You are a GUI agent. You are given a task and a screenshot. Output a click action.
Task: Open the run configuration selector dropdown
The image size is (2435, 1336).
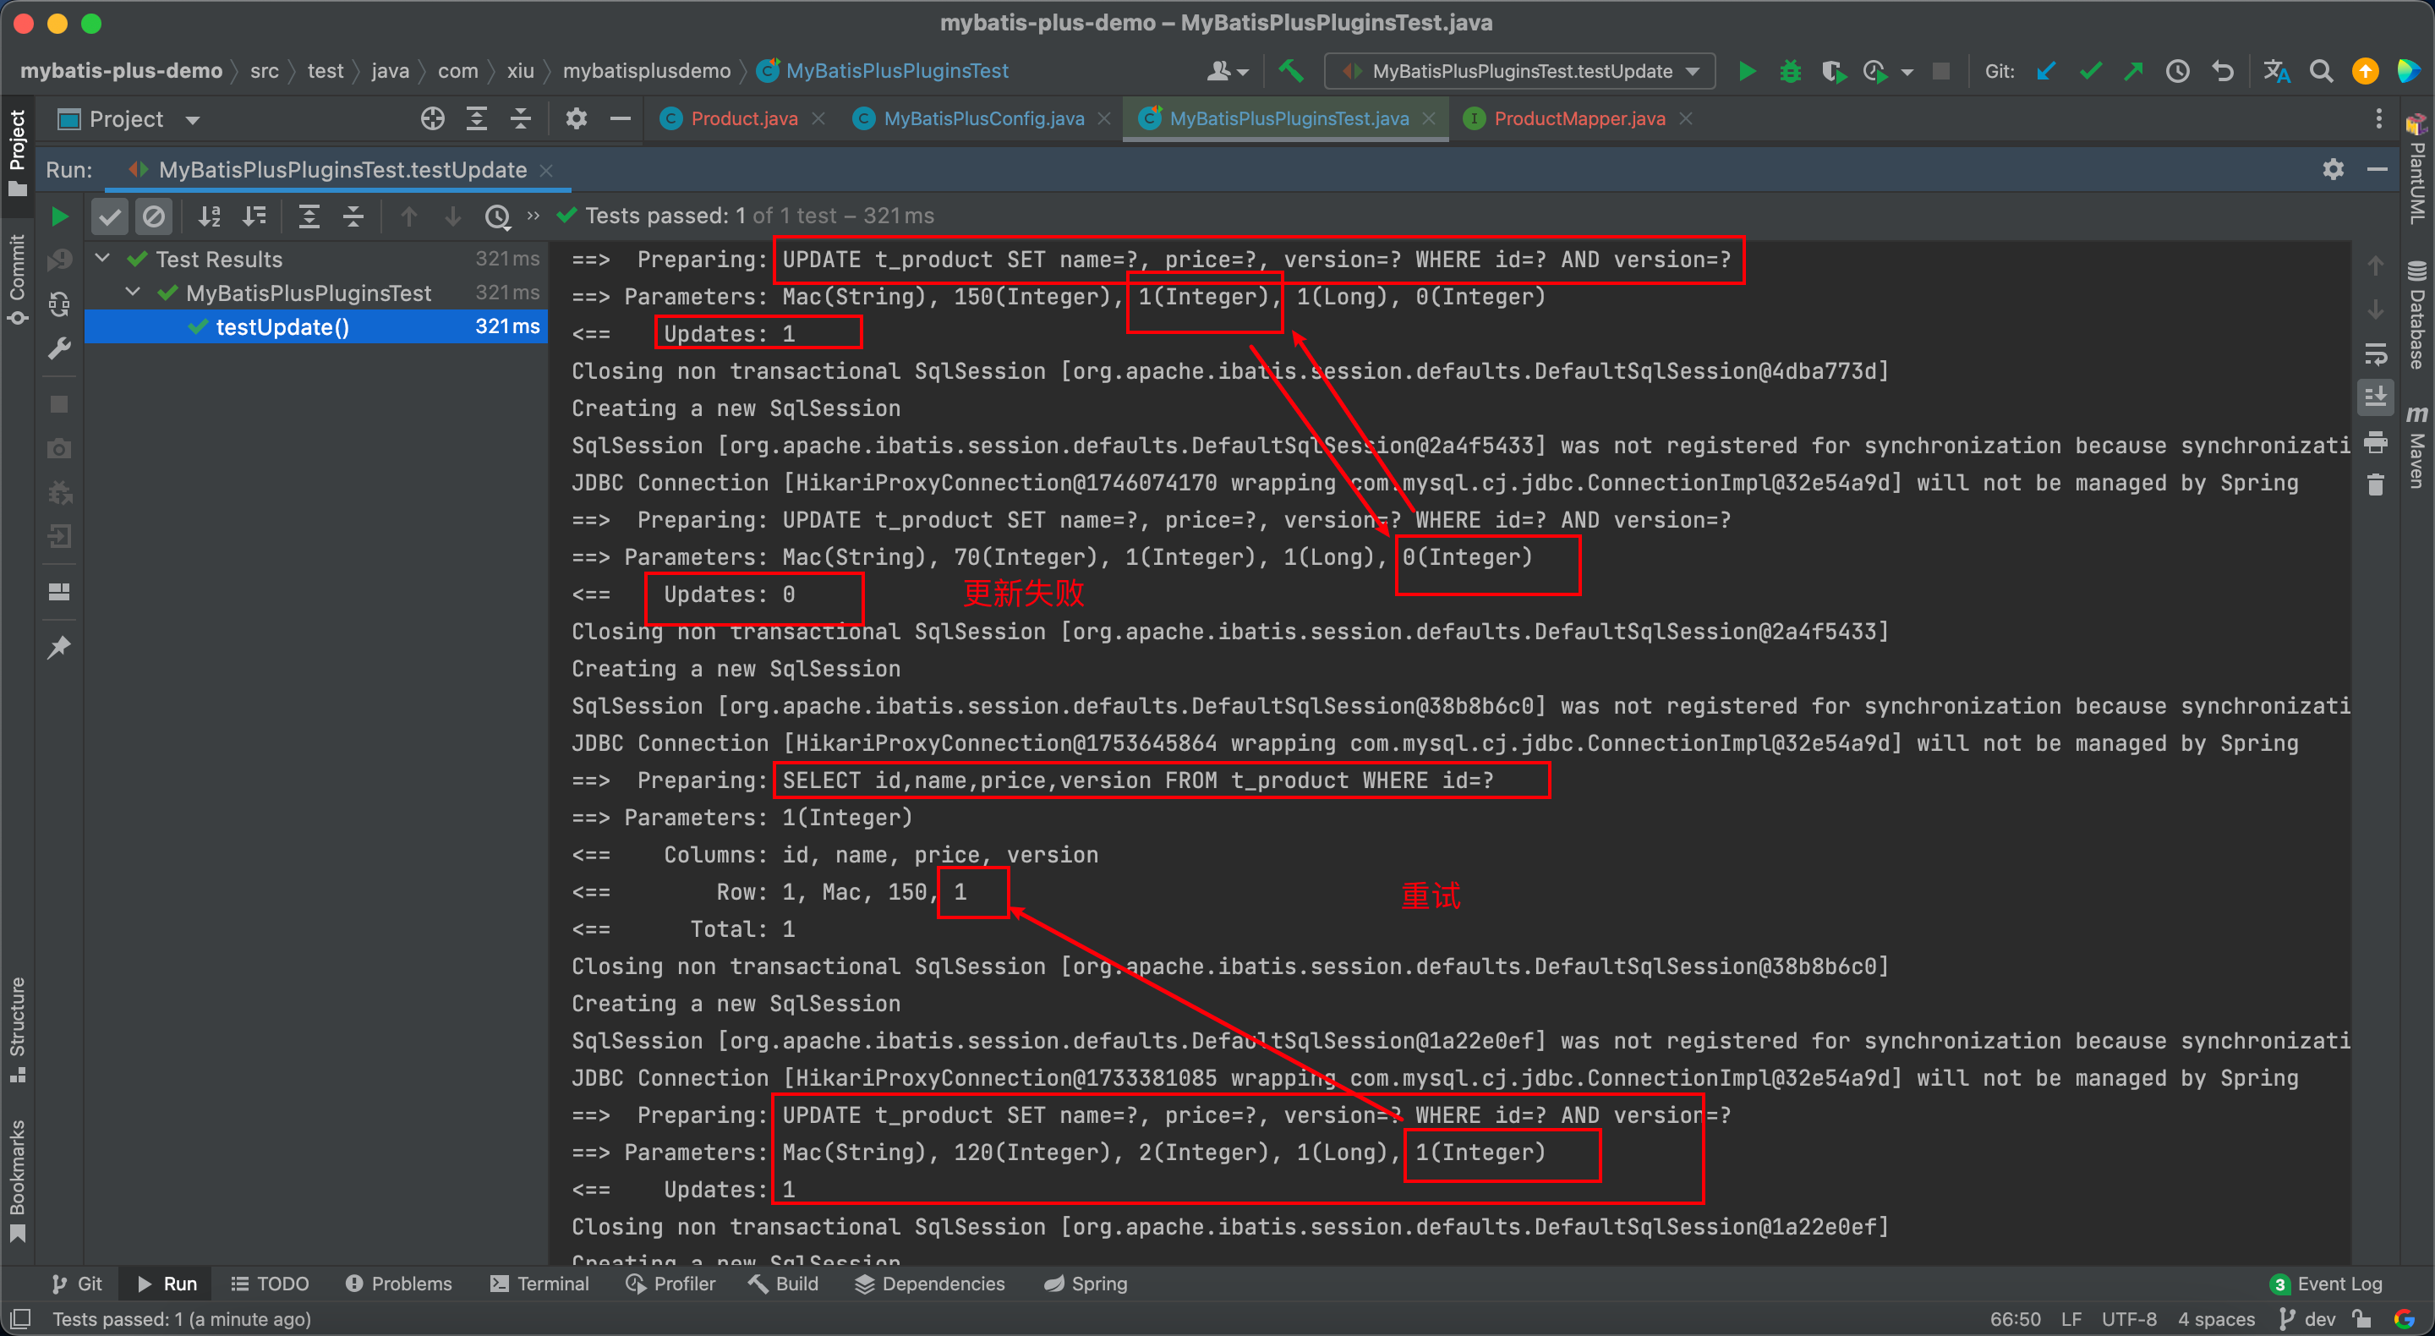[1520, 71]
